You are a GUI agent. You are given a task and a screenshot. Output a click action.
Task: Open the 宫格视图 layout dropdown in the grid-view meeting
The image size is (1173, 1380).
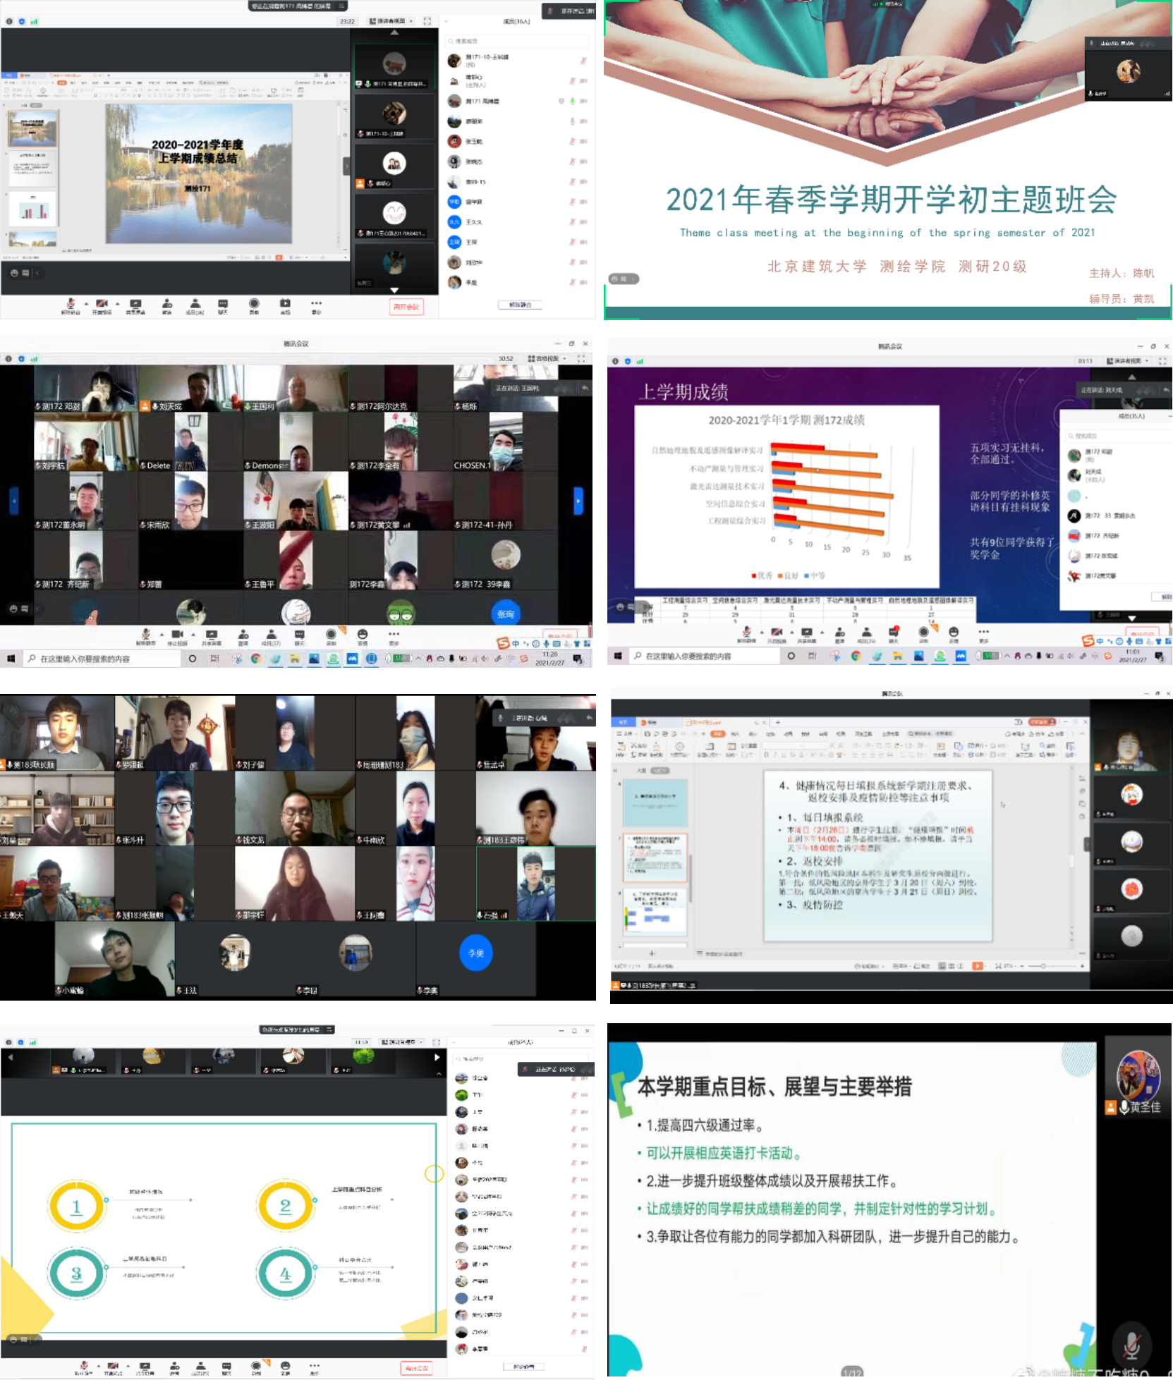click(547, 359)
